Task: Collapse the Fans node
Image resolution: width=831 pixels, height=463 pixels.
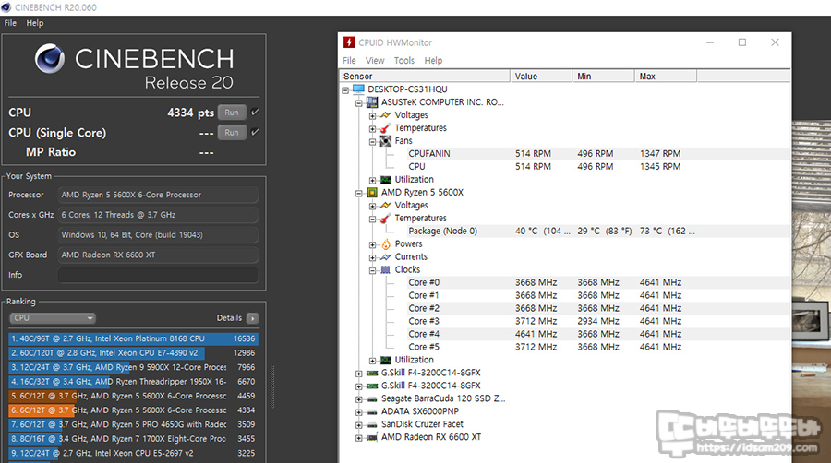Action: 373,142
